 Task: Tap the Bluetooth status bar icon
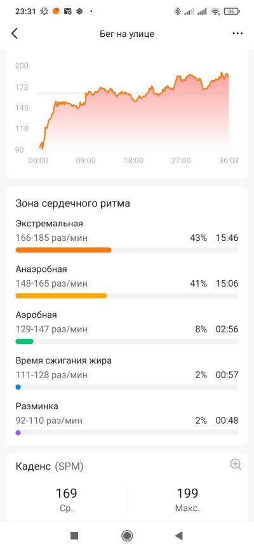(x=177, y=11)
